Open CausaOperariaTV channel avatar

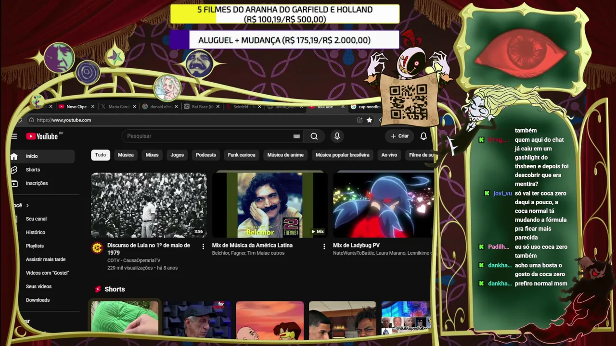click(x=97, y=248)
